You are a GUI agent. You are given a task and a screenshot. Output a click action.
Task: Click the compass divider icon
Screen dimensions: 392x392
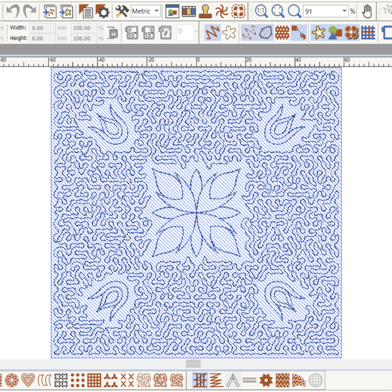(231, 379)
